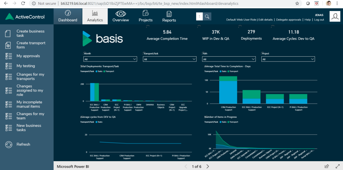
Task: Open Create transport form sidebar icon
Action: [8, 45]
